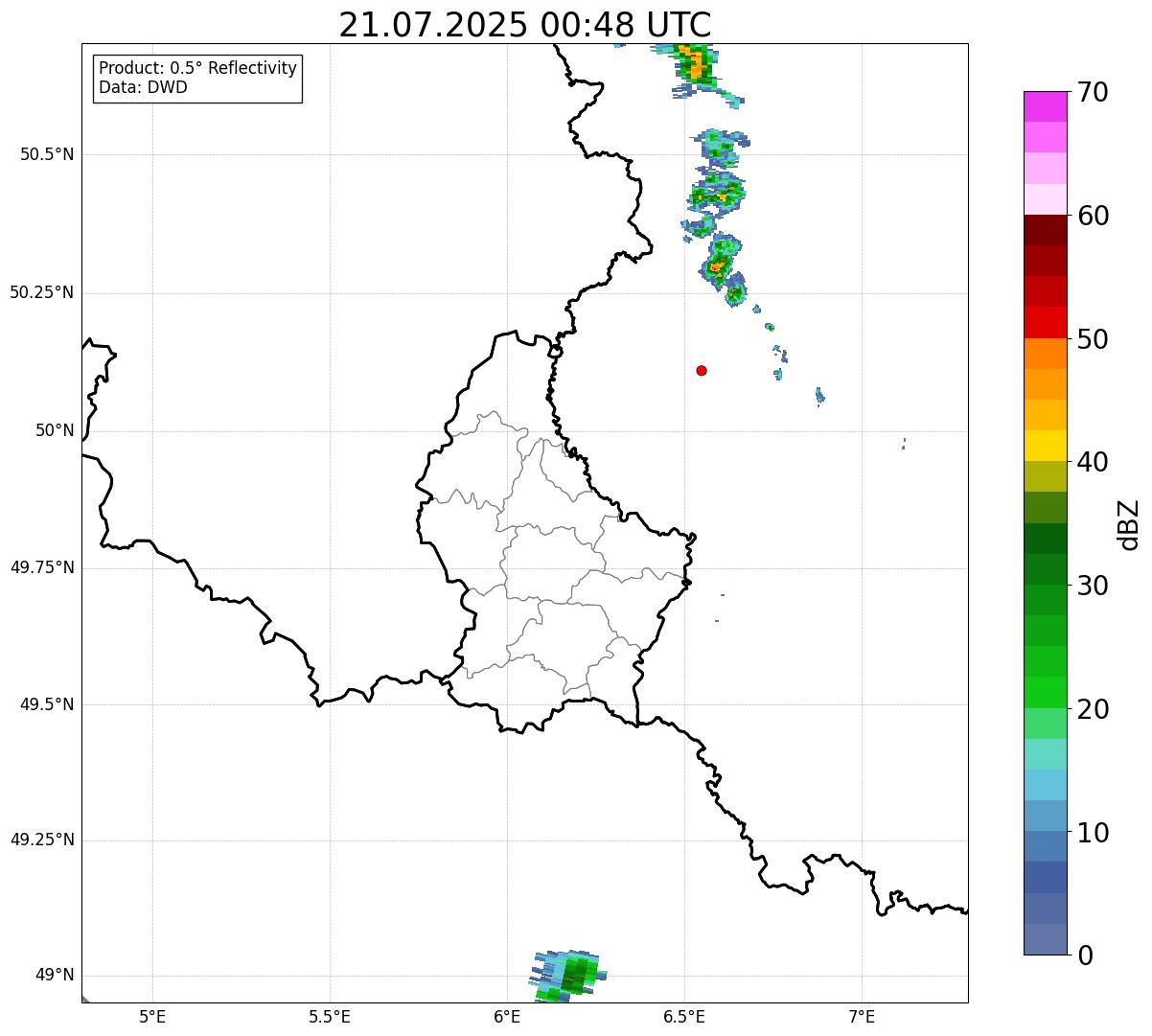Screen dimensions: 1152x1036
Task: Click the latitude label 50°N
Action: 55,430
